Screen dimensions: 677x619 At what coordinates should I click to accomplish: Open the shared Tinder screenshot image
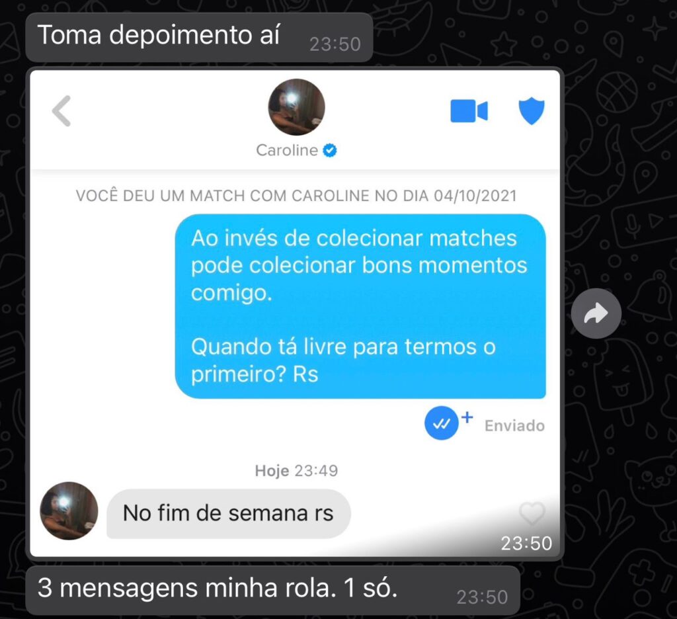coord(296,313)
